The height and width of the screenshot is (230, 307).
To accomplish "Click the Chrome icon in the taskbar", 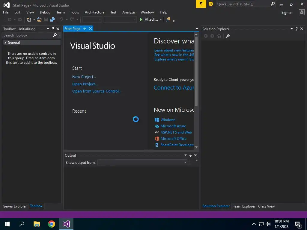I will (52, 224).
